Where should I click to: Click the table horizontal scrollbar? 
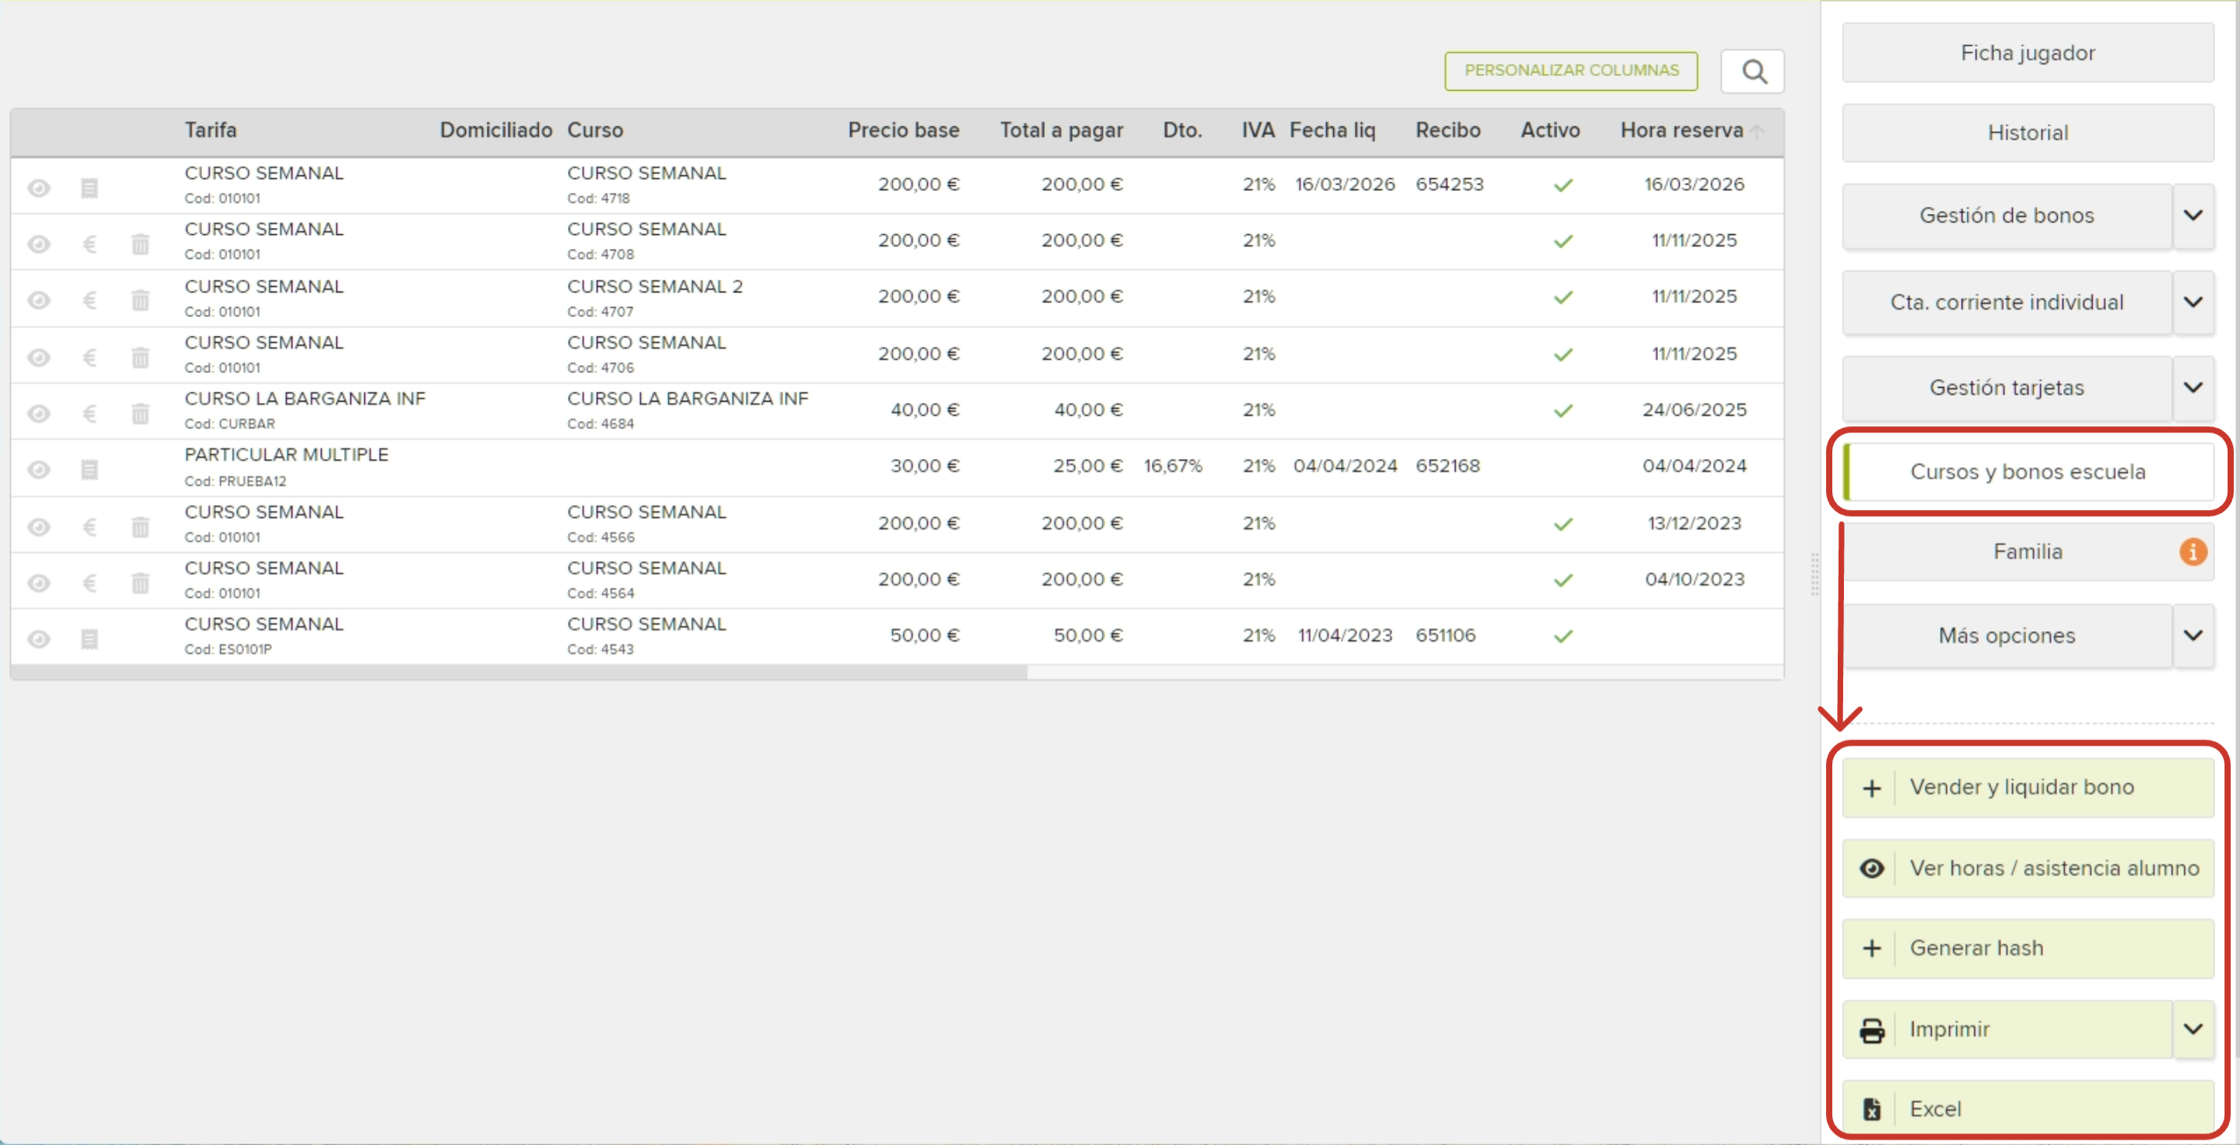pos(519,673)
